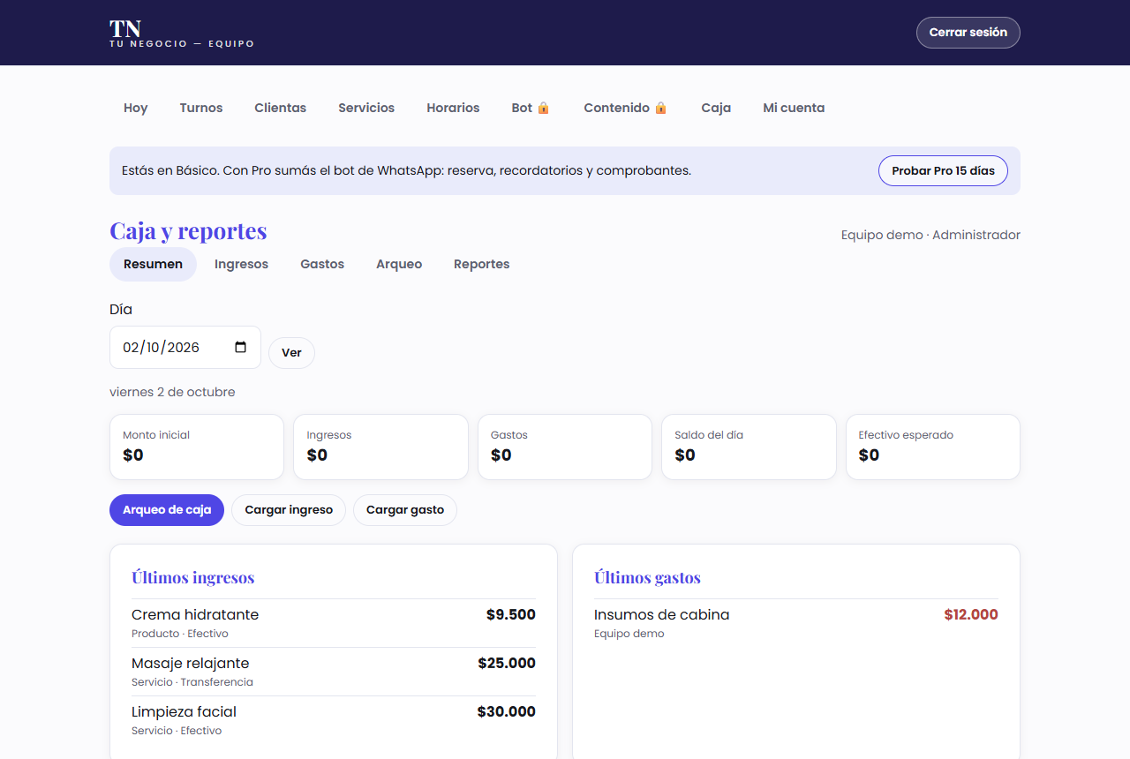1130x759 pixels.
Task: Switch to the Ingresos tab
Action: 241,264
